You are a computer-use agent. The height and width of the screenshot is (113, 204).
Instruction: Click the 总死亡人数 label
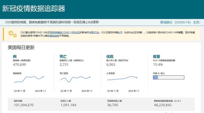click(66, 101)
